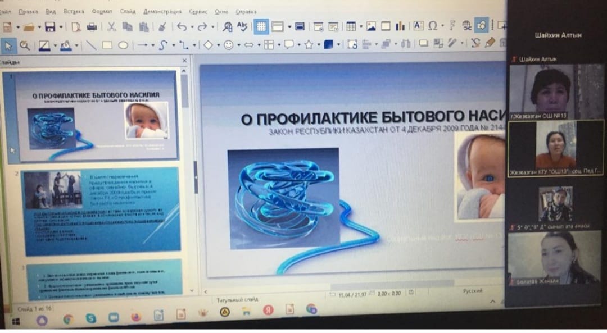Click the Save document icon
607x333 pixels.
click(49, 26)
